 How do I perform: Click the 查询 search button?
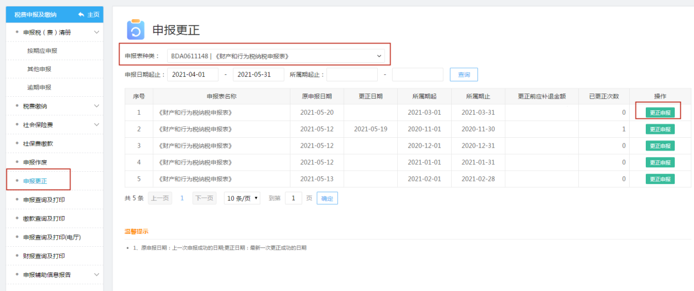coord(464,74)
